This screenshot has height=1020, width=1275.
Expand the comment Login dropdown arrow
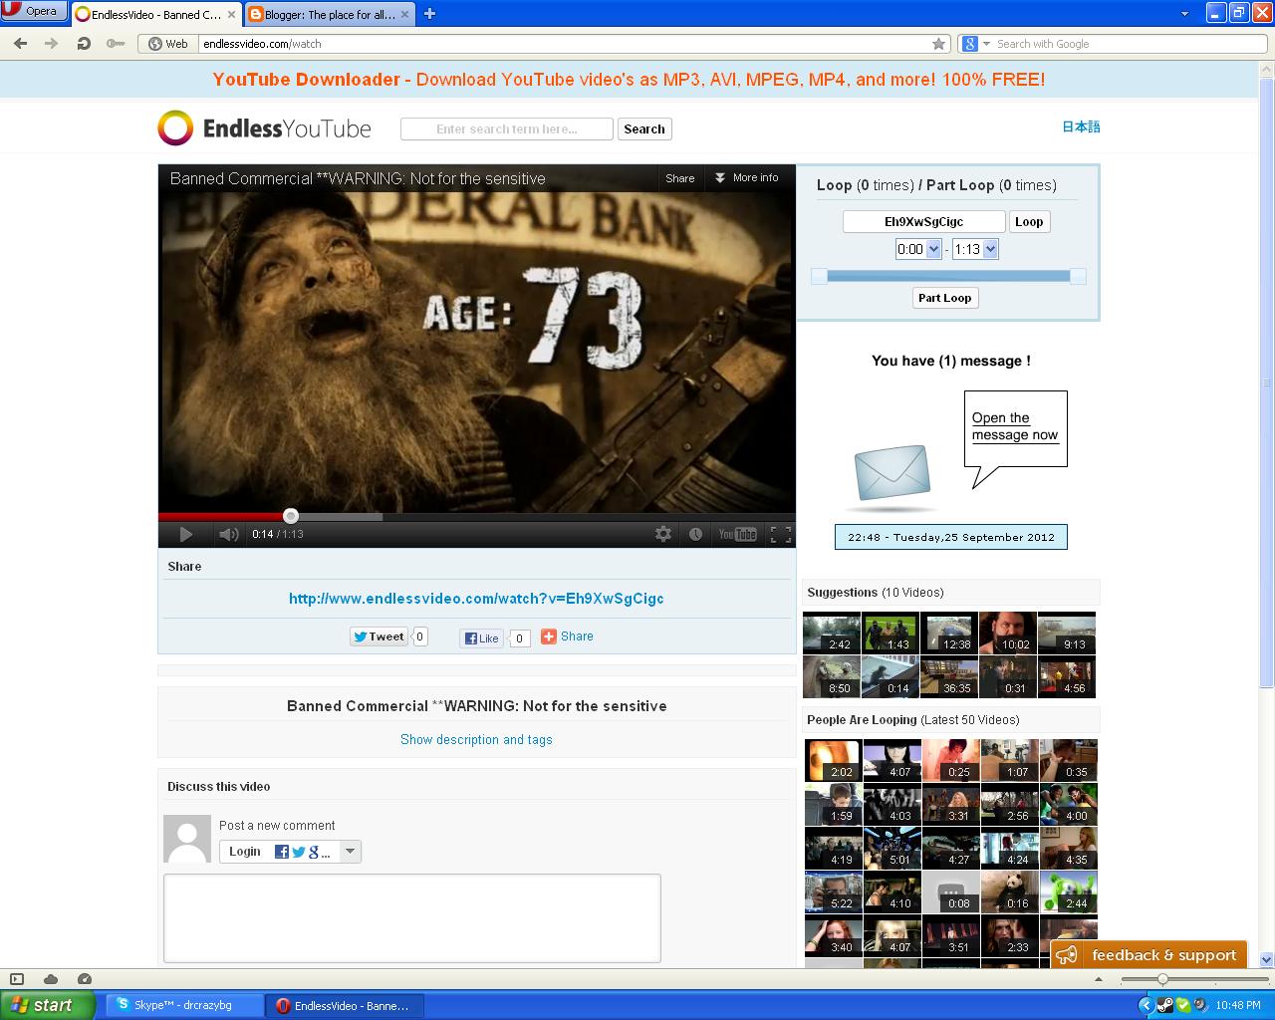pos(350,852)
